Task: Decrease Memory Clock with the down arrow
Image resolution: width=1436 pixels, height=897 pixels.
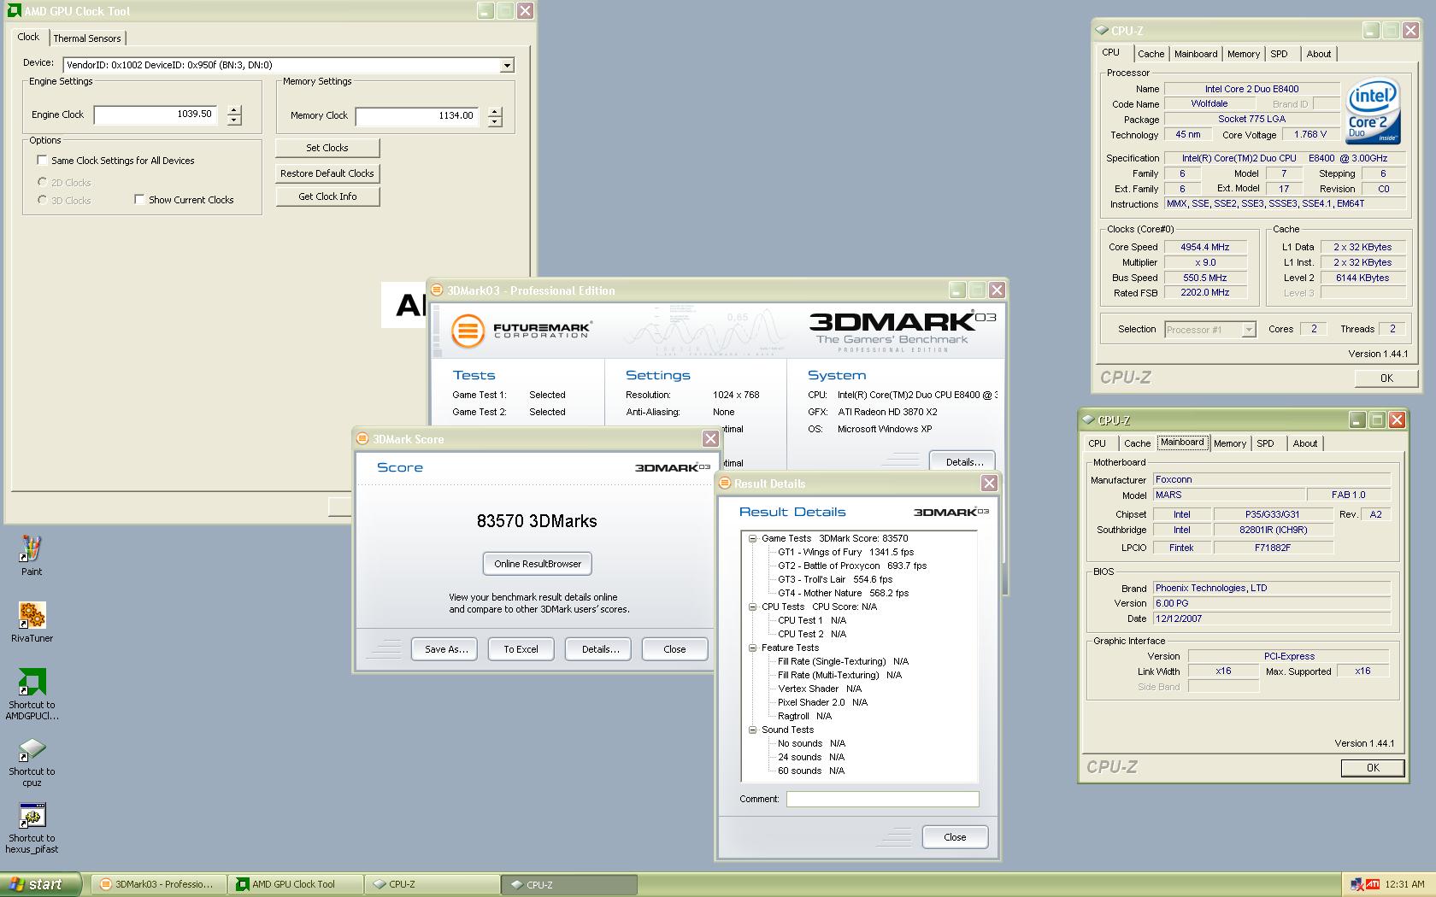Action: pos(495,121)
